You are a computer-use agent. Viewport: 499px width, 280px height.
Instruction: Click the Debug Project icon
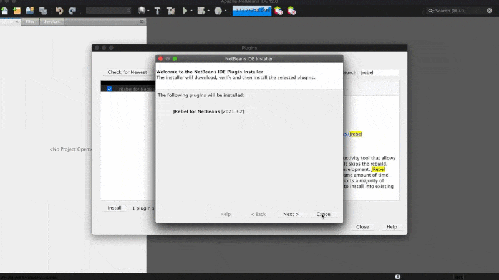[201, 11]
